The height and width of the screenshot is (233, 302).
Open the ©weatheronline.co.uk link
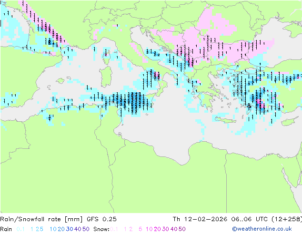click(262, 229)
